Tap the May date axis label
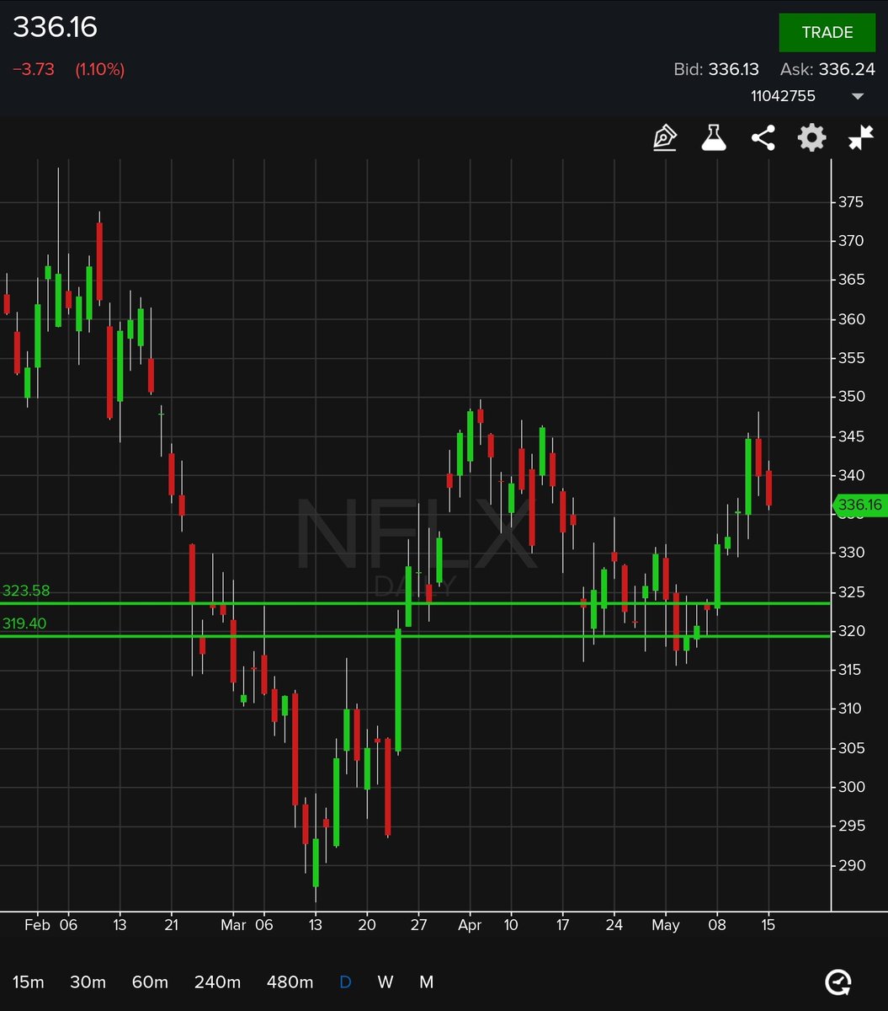Screen dimensions: 888x1011 point(665,924)
